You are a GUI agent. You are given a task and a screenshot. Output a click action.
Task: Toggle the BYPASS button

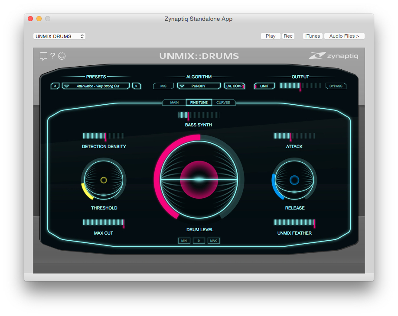[x=336, y=86]
